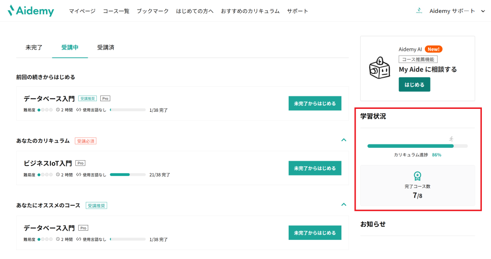Click the Aidemy logo
The height and width of the screenshot is (259, 491).
(x=31, y=11)
